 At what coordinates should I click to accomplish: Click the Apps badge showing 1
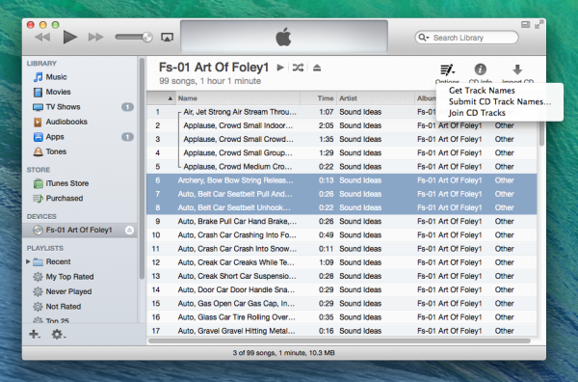(127, 137)
